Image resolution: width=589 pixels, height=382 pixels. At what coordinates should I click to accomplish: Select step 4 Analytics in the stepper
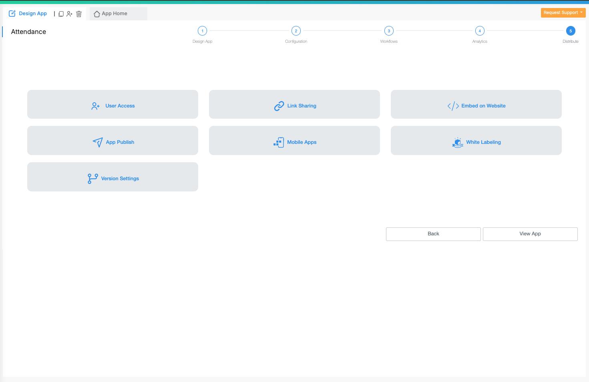tap(480, 31)
